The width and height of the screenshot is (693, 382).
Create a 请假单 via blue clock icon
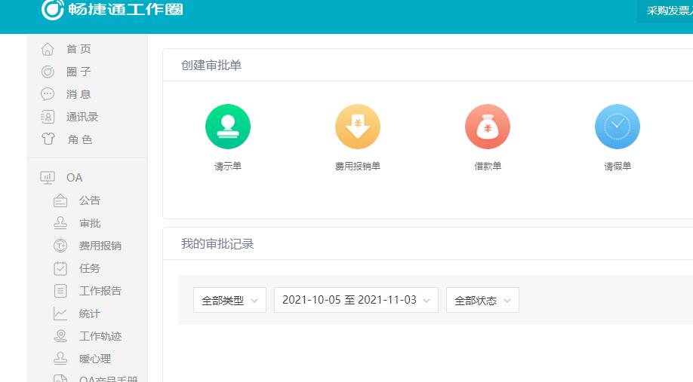click(x=618, y=127)
